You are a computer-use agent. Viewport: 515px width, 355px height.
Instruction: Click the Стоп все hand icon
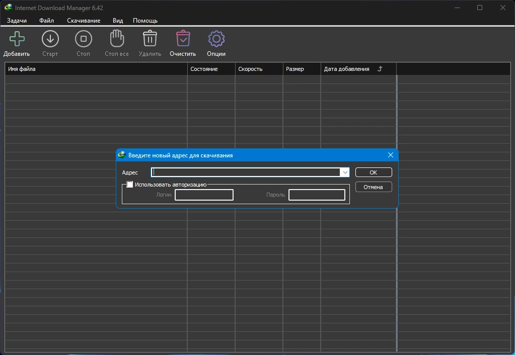[117, 38]
